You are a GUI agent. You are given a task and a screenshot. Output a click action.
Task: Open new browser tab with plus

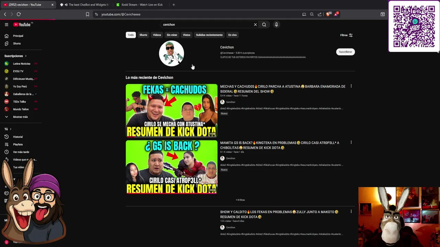(x=174, y=5)
